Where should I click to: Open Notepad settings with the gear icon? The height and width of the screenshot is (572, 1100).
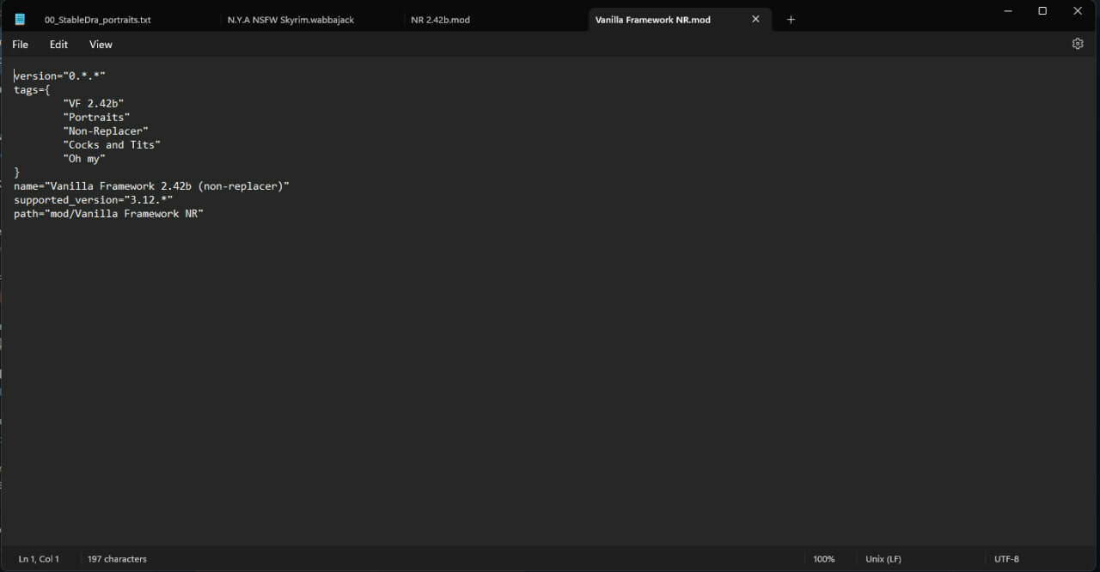(x=1078, y=43)
